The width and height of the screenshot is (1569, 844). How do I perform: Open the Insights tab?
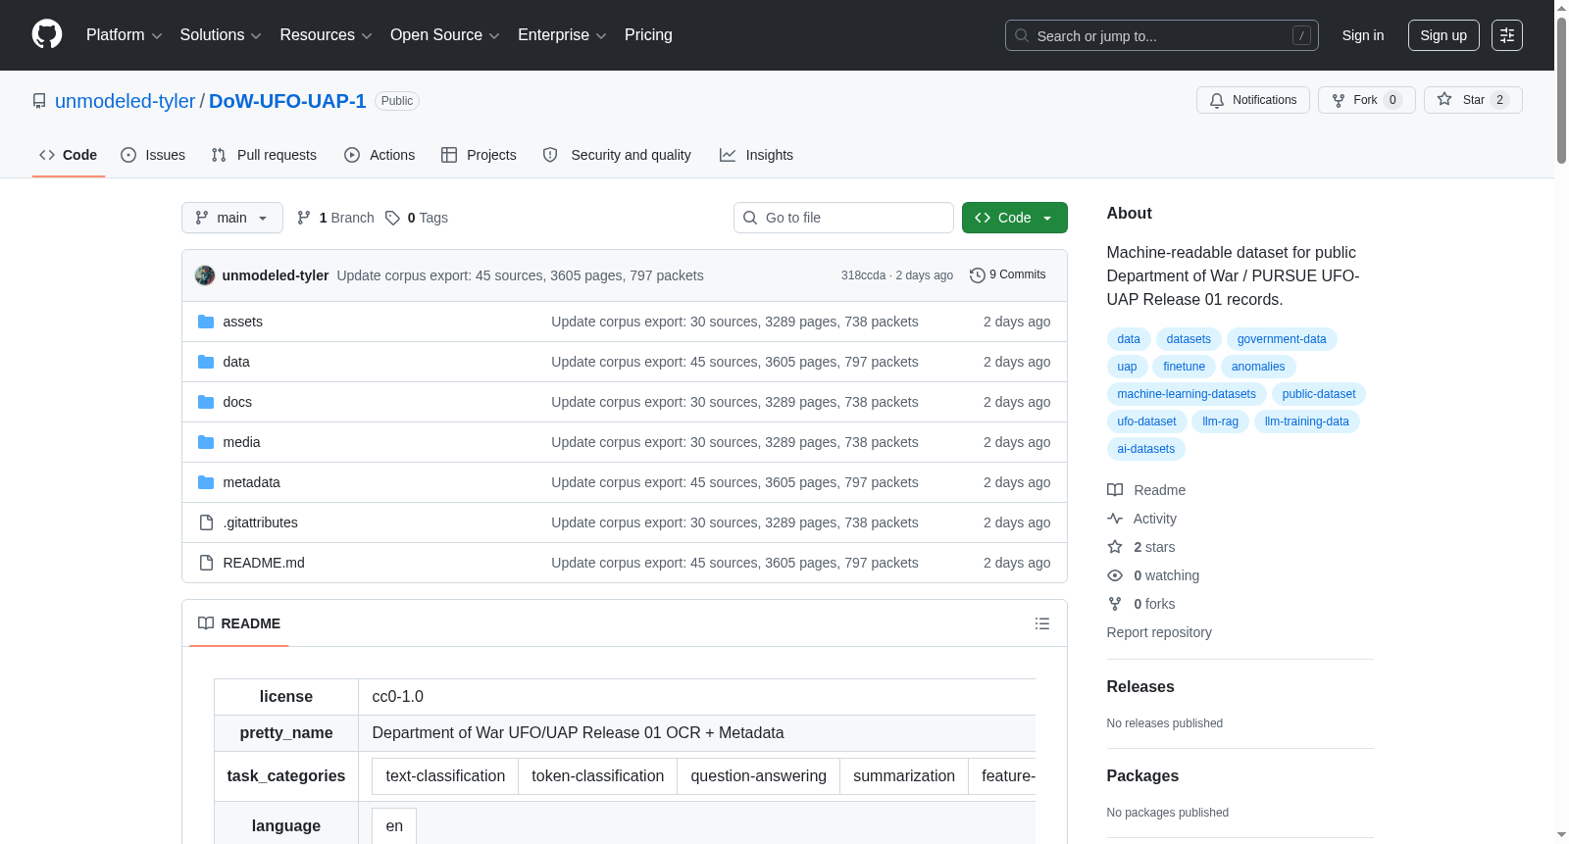point(756,155)
